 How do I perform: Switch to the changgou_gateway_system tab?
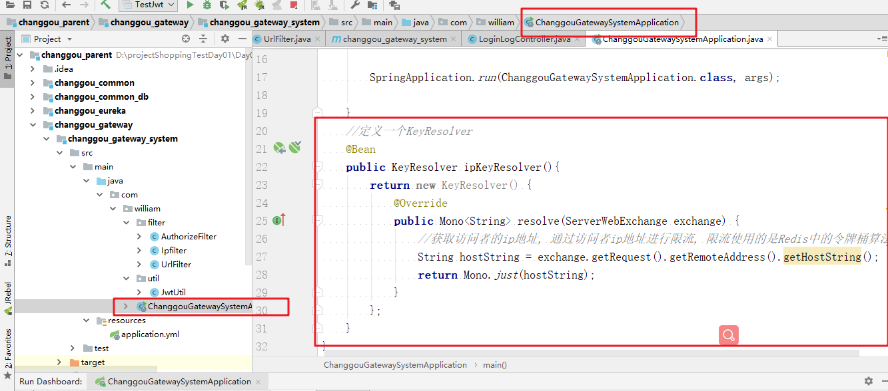[x=394, y=39]
